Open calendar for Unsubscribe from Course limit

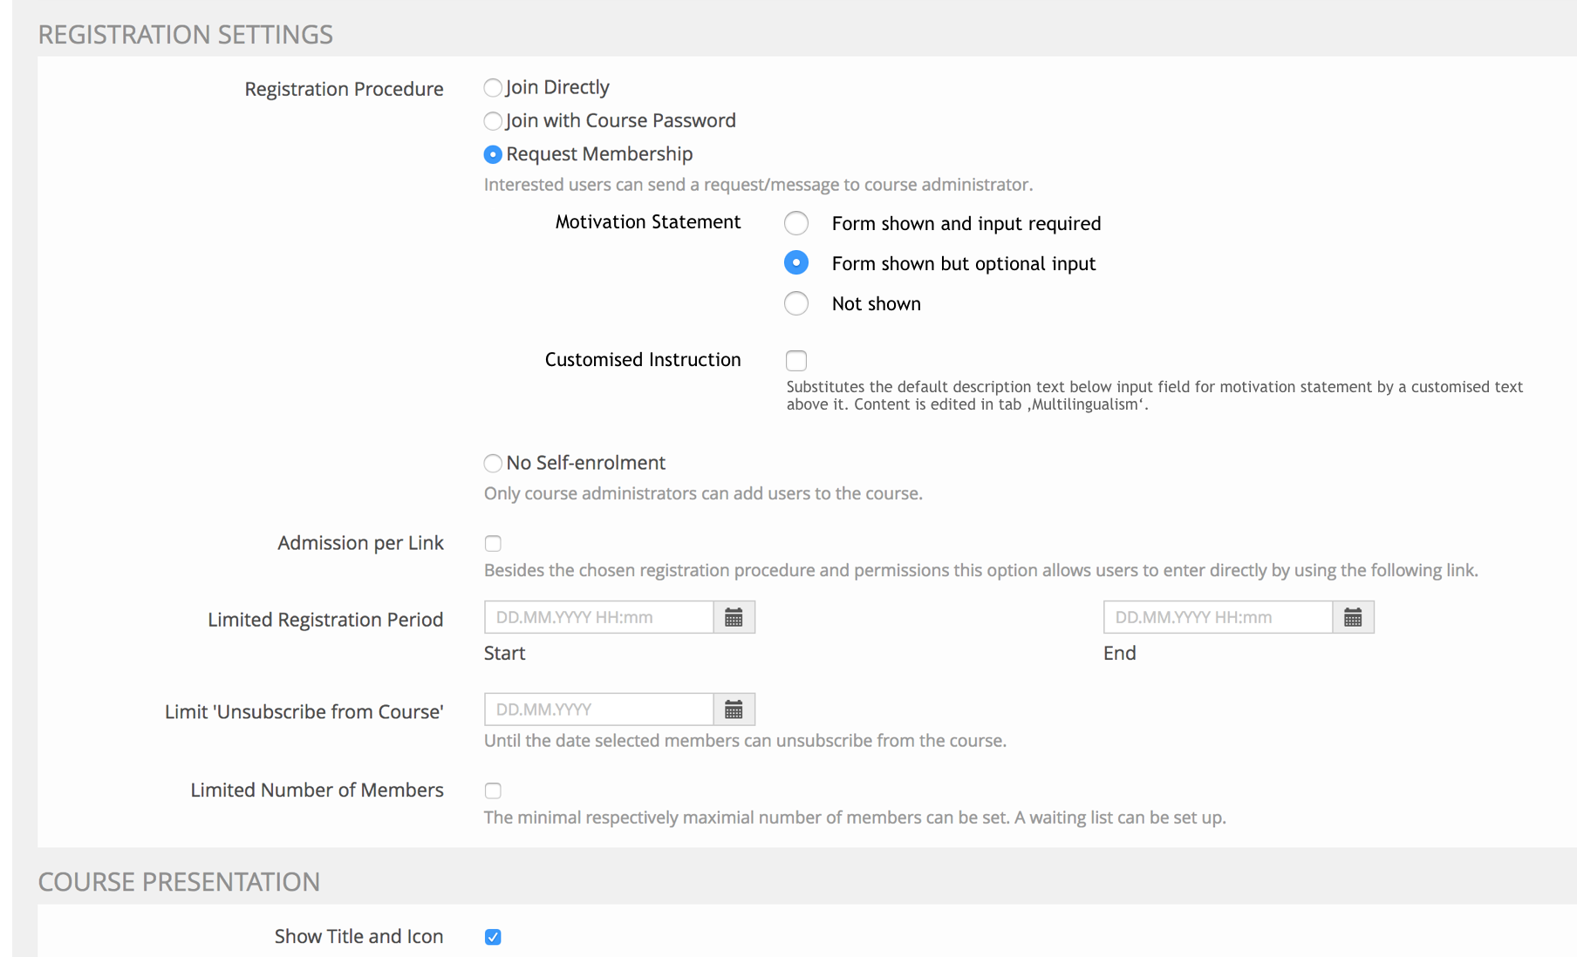[734, 709]
